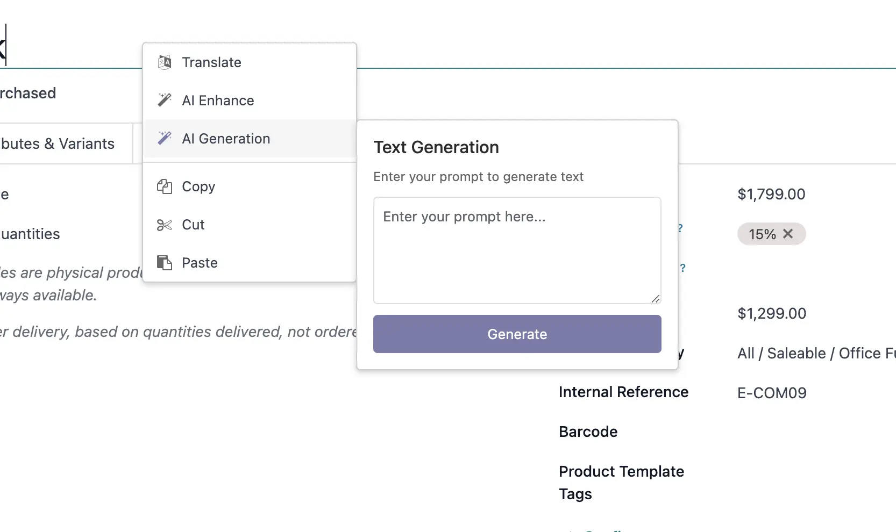Select the AI Enhance menu entry
This screenshot has width=896, height=532.
click(x=218, y=100)
